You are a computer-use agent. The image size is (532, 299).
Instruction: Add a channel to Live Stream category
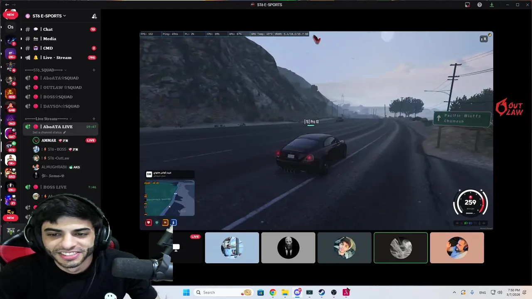[x=94, y=119]
